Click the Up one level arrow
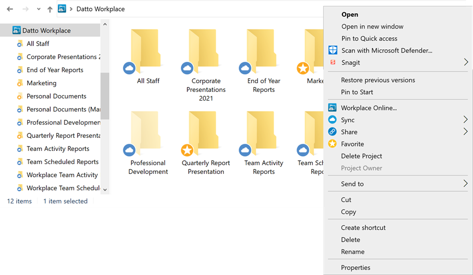473x275 pixels. 50,9
